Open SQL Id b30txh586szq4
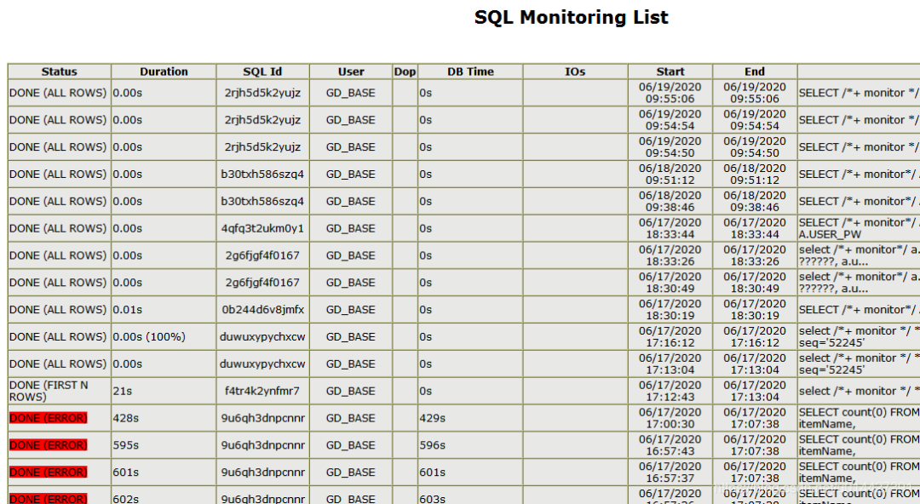Viewport: 920px width, 504px height. coord(264,174)
